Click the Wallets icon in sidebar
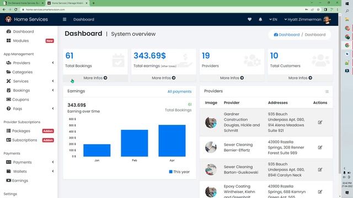 coord(9,171)
